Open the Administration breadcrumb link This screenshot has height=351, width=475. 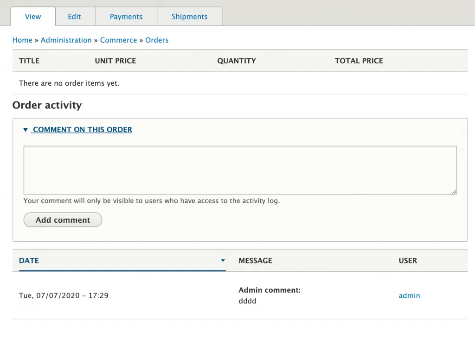66,40
